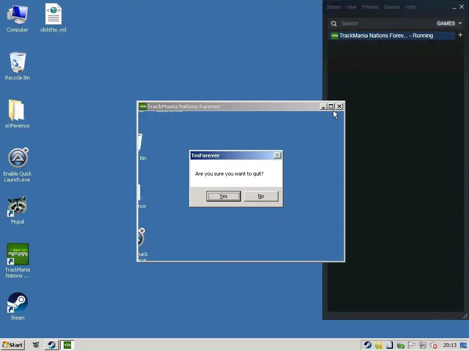Click the muted volume tray icon
This screenshot has width=469, height=351.
pyautogui.click(x=433, y=346)
